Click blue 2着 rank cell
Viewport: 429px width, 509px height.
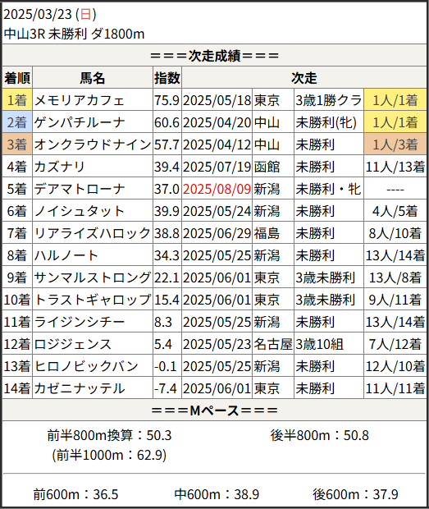tap(17, 122)
